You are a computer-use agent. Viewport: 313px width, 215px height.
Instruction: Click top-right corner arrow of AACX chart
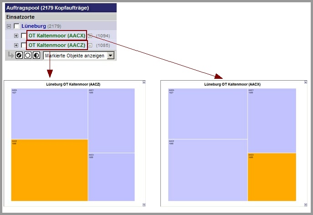pos(305,82)
